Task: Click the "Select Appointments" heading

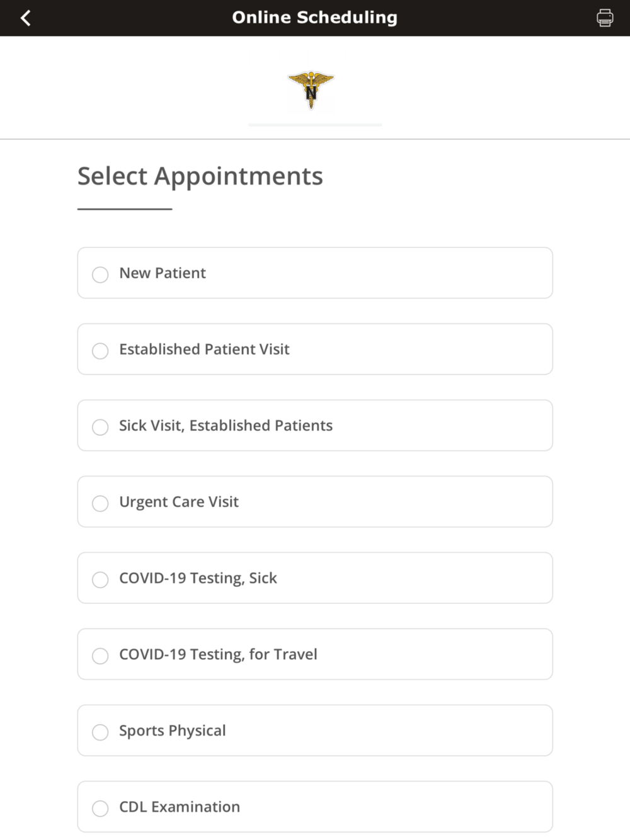Action: point(200,176)
